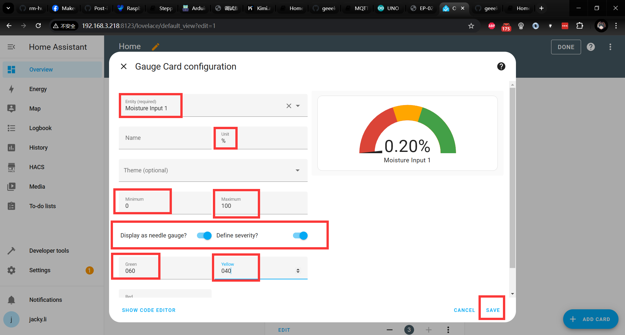Open the Energy panel
625x335 pixels.
(52, 89)
